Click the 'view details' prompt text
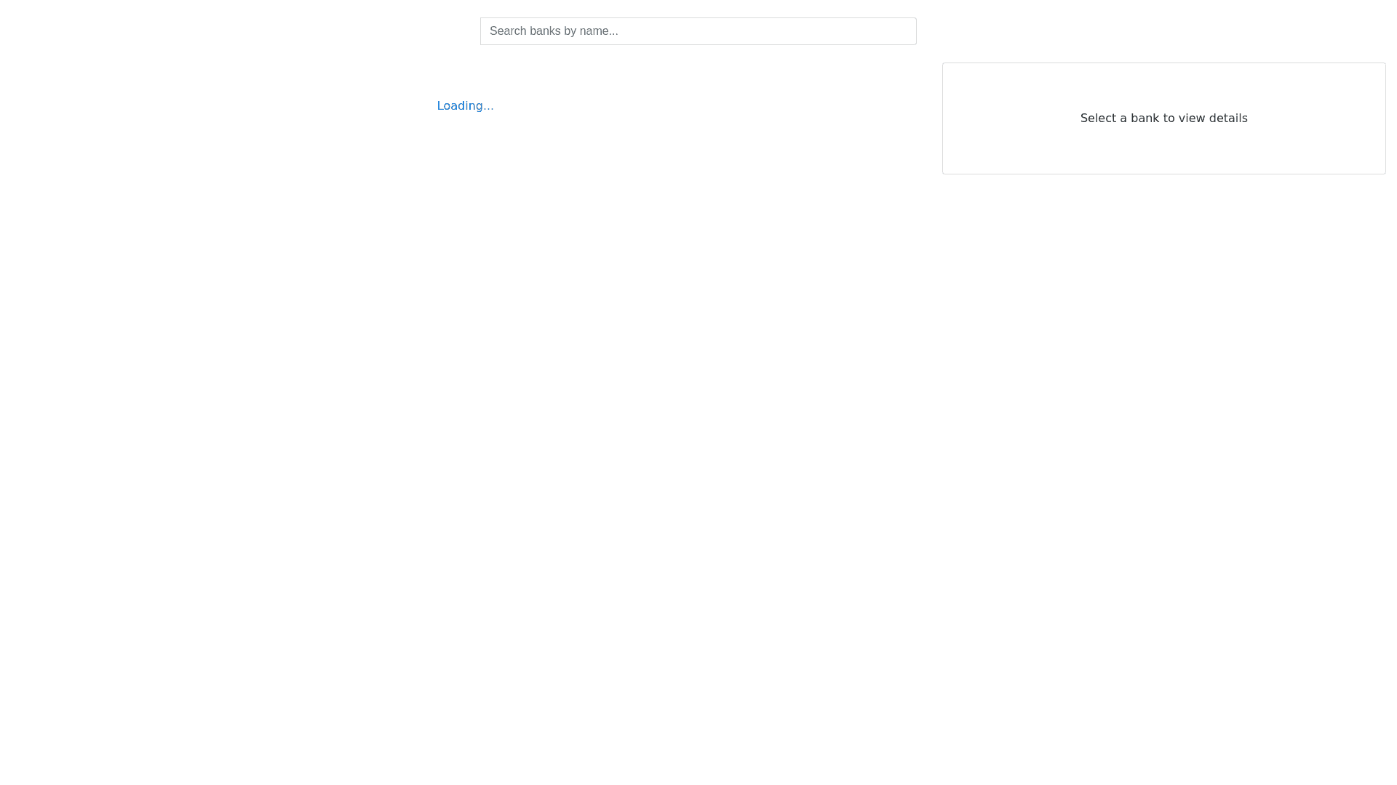1397x785 pixels. click(x=1211, y=118)
